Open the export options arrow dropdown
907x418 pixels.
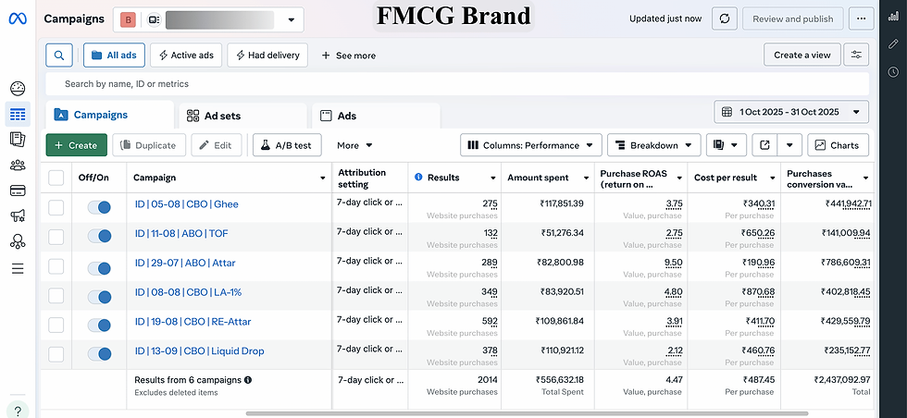tap(789, 145)
